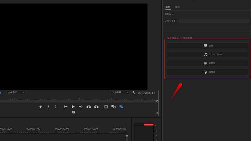Add a marker in the Program monitor
251x141 pixels.
pyautogui.click(x=40, y=107)
